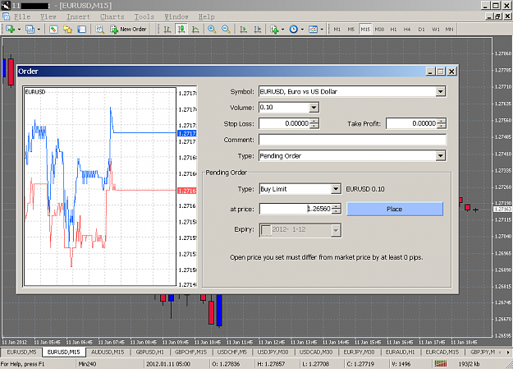Image resolution: width=513 pixels, height=369 pixels.
Task: Open the chart Profiles toolbar icon
Action: point(30,29)
